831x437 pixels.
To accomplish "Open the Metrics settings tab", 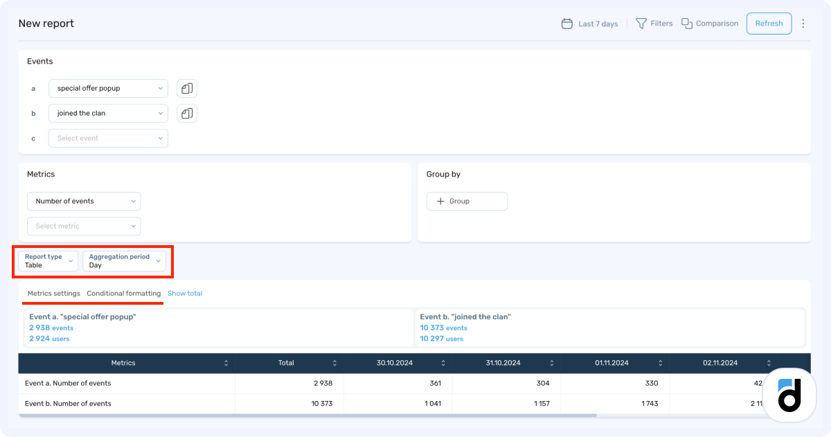I will (x=54, y=294).
